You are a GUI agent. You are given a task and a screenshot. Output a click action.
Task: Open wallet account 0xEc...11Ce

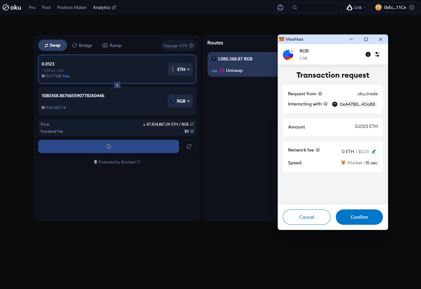[391, 7]
